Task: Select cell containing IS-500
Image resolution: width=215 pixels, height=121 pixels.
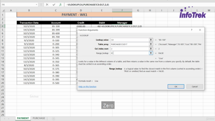Action: coord(56,83)
